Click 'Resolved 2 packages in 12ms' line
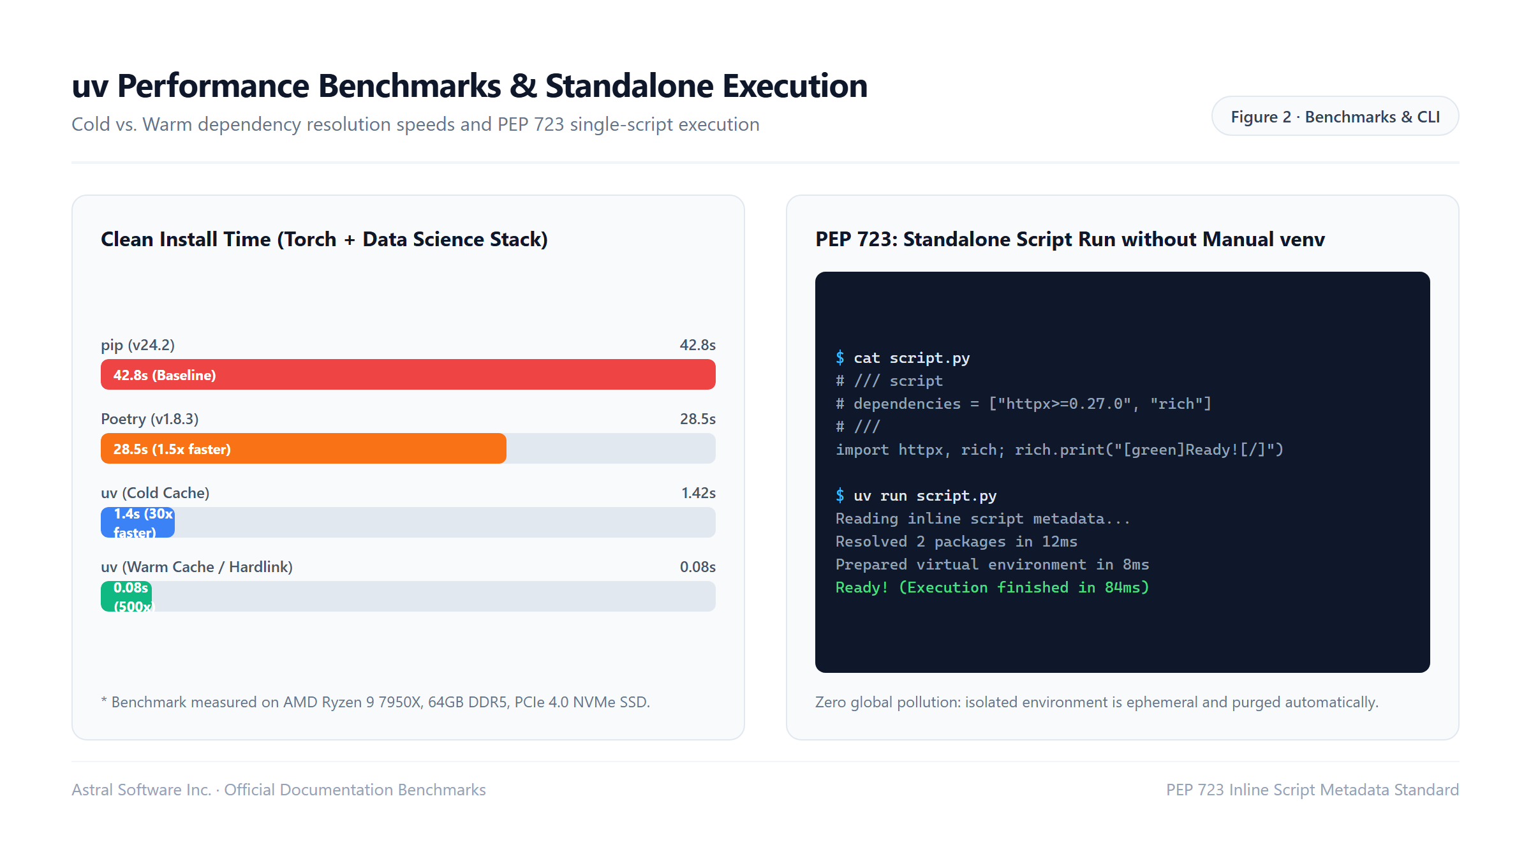 click(x=956, y=541)
